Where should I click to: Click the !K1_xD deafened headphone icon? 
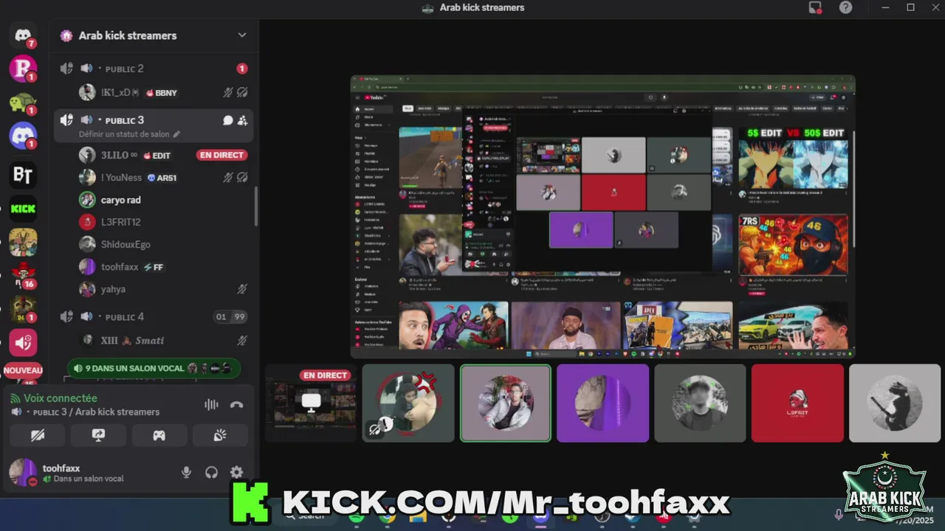242,92
